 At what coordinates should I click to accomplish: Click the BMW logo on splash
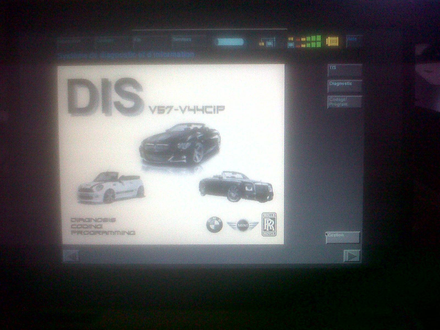click(x=215, y=224)
